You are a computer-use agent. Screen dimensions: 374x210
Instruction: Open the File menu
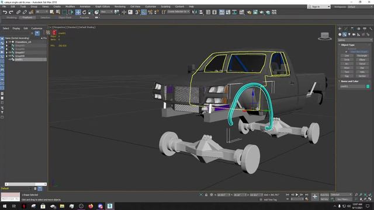(x=4, y=6)
